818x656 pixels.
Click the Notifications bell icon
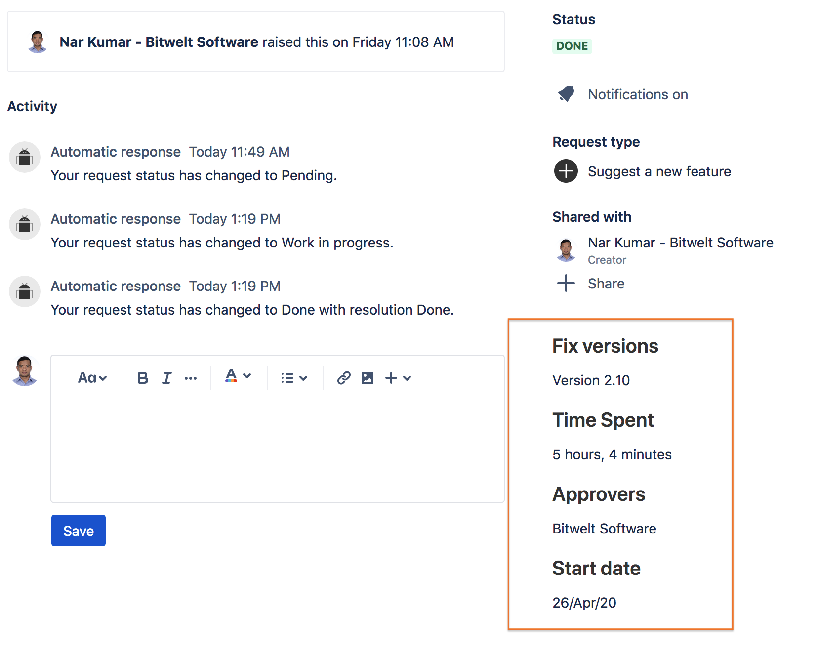566,94
